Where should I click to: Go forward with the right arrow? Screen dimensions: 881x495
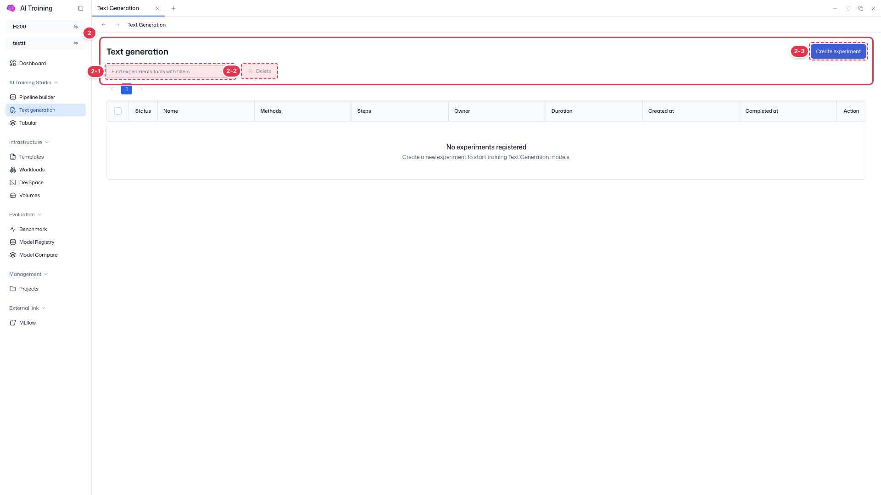(117, 25)
